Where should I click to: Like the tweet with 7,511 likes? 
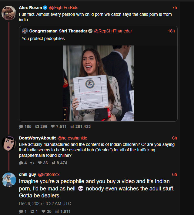(x=53, y=126)
